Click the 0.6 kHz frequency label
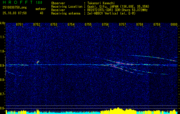This screenshot has height=114, width=180. click(x=2, y=108)
